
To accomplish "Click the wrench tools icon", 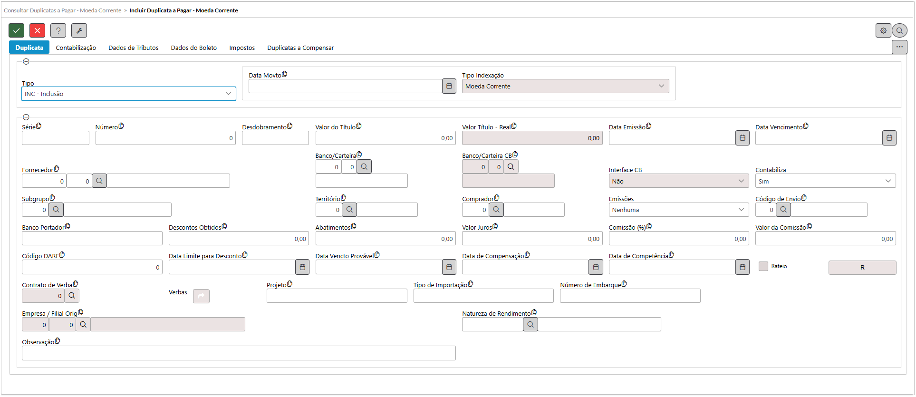I will tap(79, 30).
